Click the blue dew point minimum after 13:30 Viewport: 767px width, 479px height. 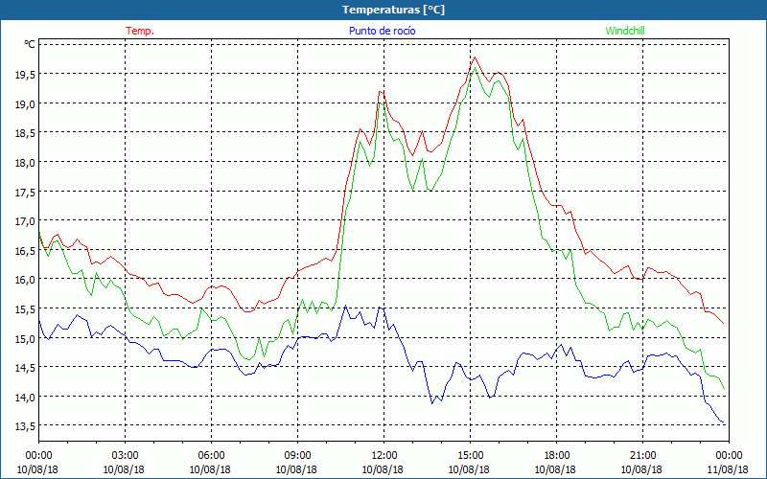click(x=432, y=403)
